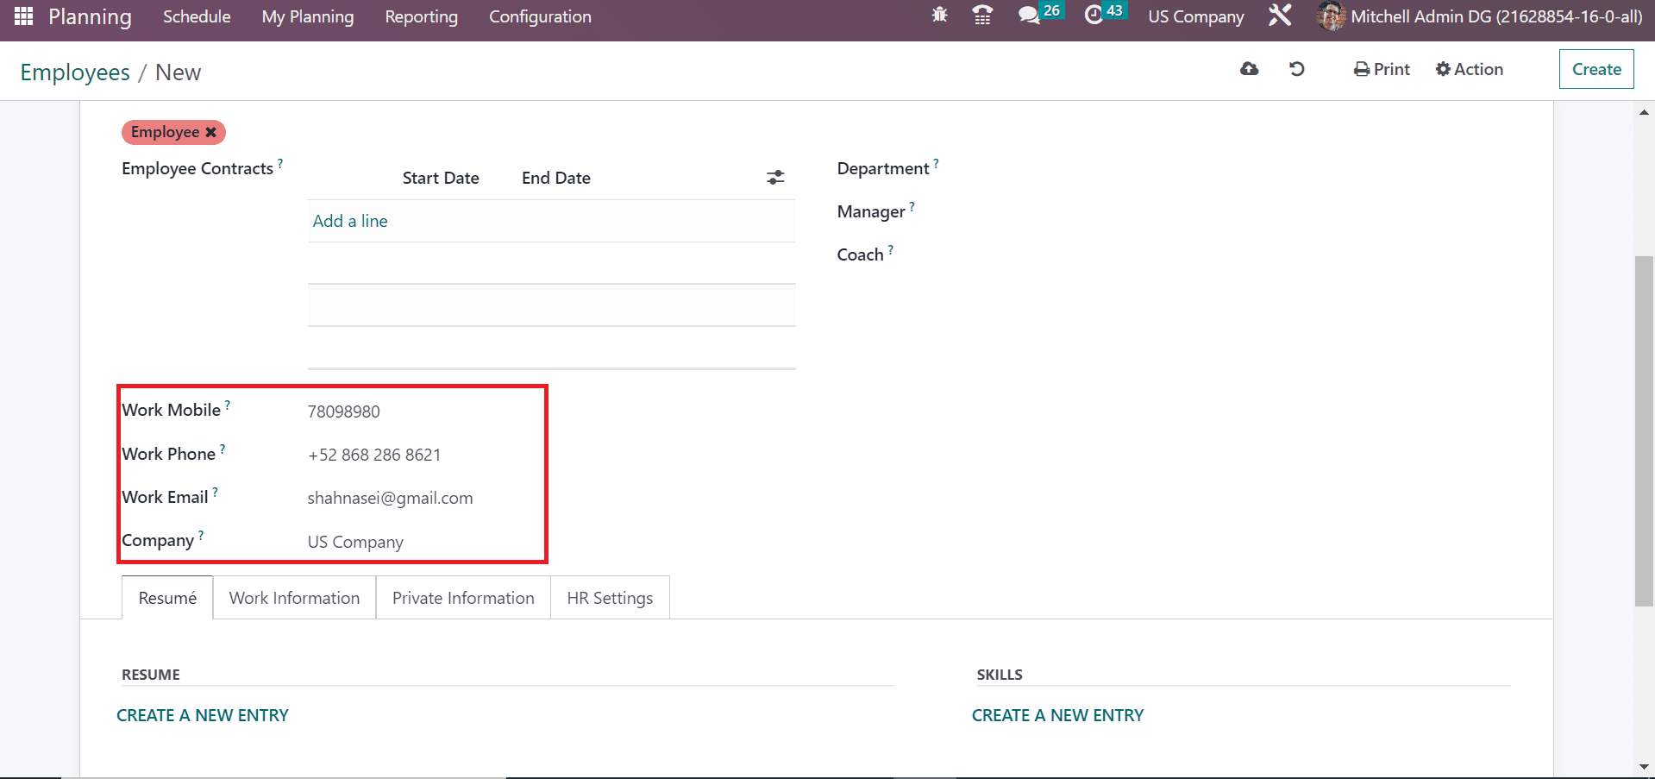Switch to the HR Settings tab

point(610,598)
